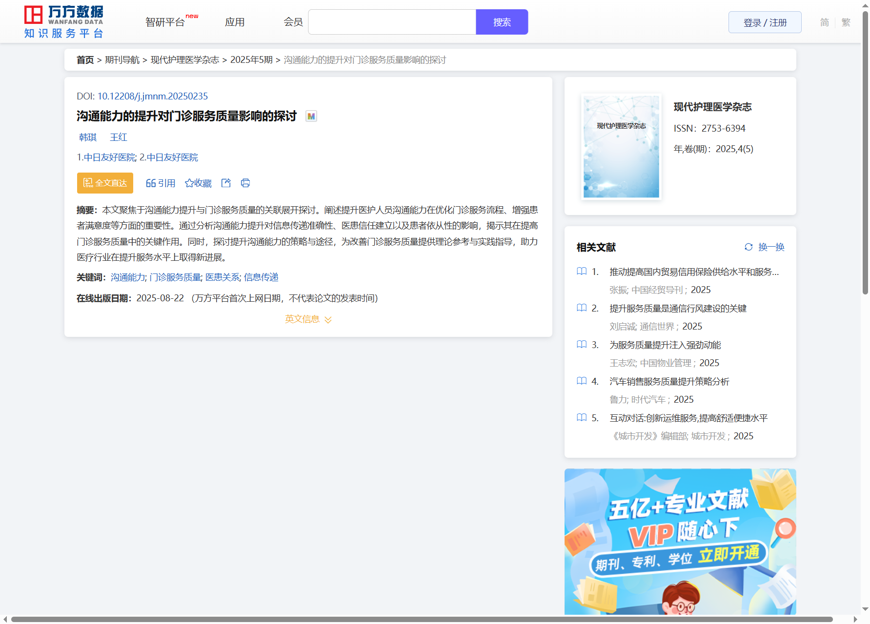Click the 引用 quote citation button
This screenshot has height=624, width=870.
point(161,183)
